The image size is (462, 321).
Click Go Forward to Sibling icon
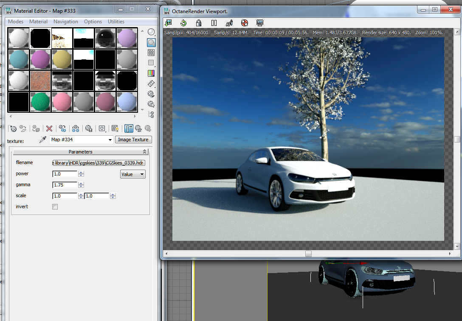(148, 128)
